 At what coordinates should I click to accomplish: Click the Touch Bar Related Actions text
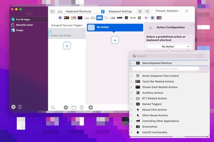(158, 81)
